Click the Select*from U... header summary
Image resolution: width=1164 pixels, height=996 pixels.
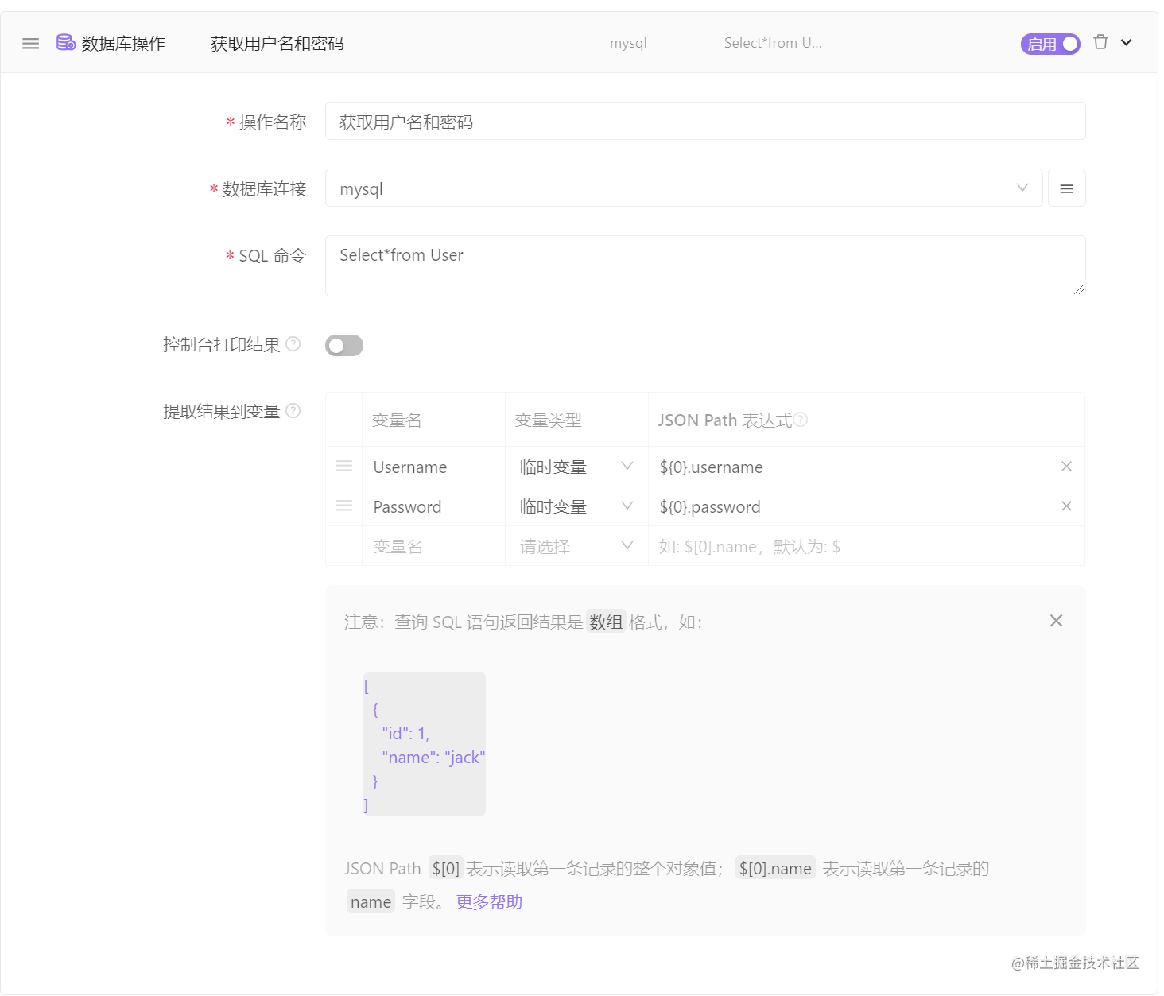point(773,43)
